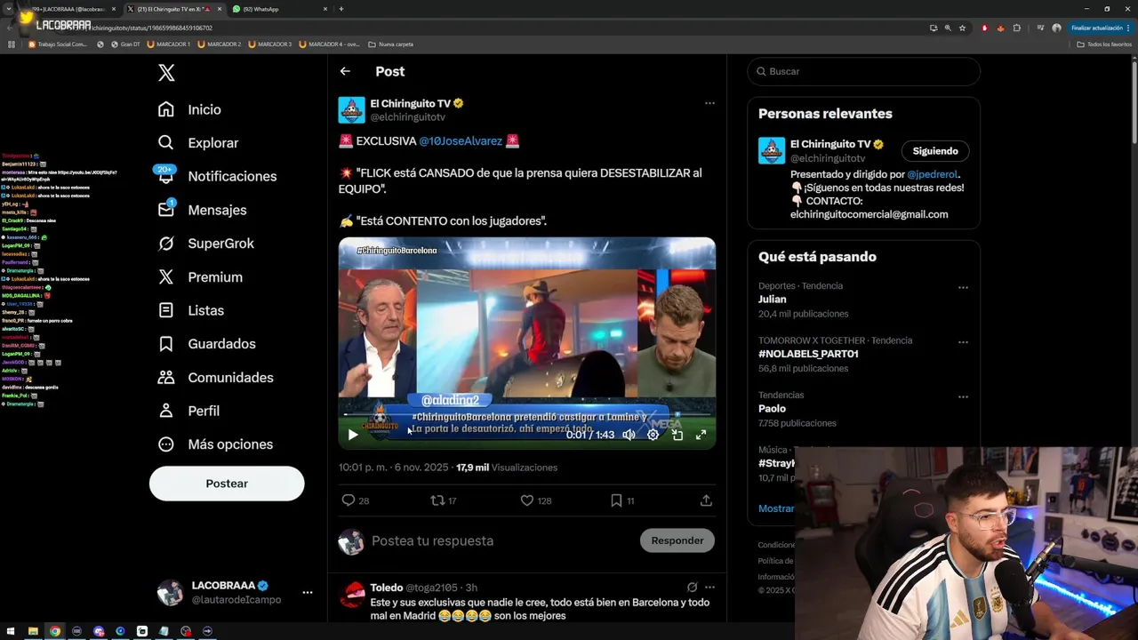Click the @jpedrerol mention link
Viewport: 1138px width, 640px height.
932,174
